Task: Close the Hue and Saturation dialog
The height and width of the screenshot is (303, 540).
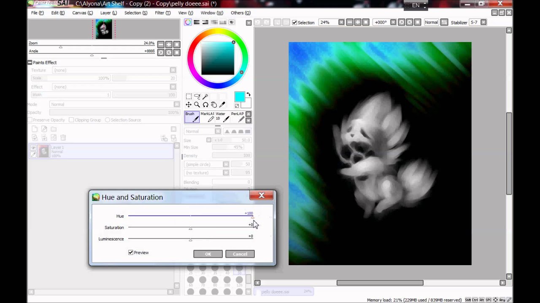Action: coord(262,195)
